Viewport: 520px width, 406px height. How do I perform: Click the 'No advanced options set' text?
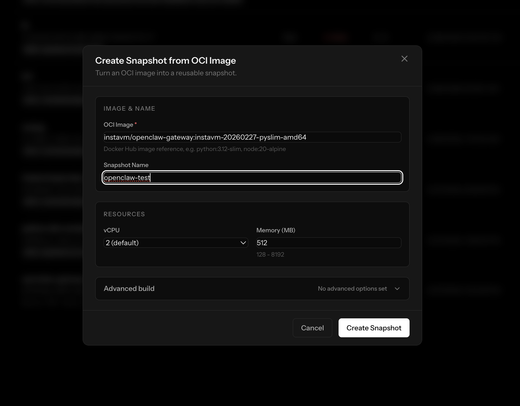(352, 289)
